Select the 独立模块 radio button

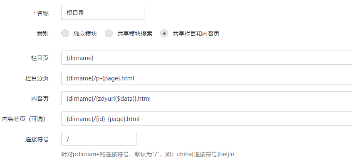pyautogui.click(x=65, y=34)
